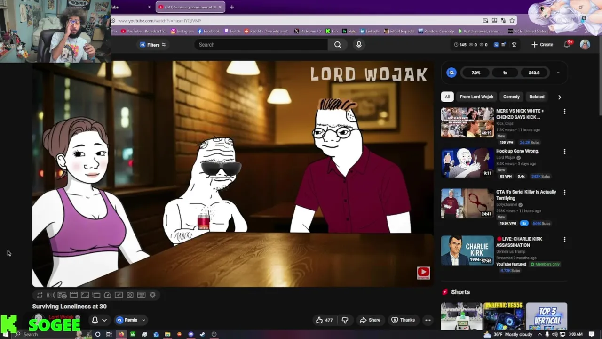Click the video title Surviving Loneliness at 30

(69, 307)
